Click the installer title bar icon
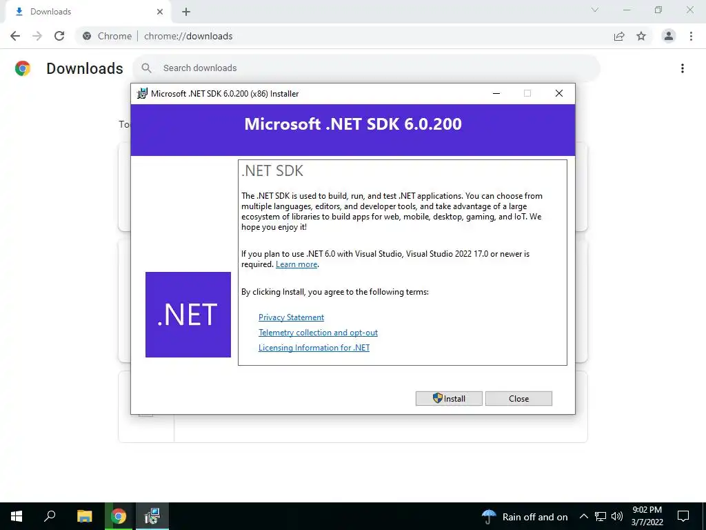706x530 pixels. click(142, 94)
